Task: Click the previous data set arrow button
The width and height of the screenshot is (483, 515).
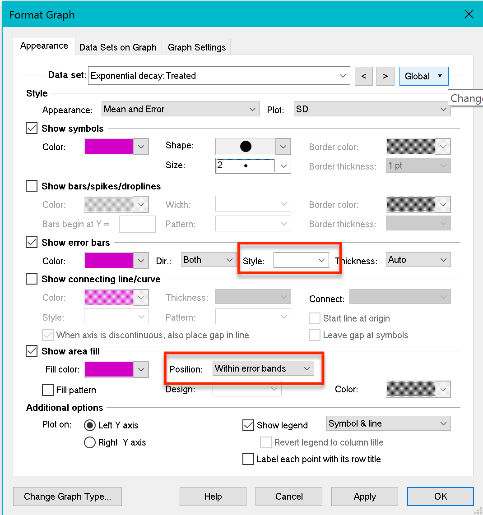Action: [x=363, y=76]
